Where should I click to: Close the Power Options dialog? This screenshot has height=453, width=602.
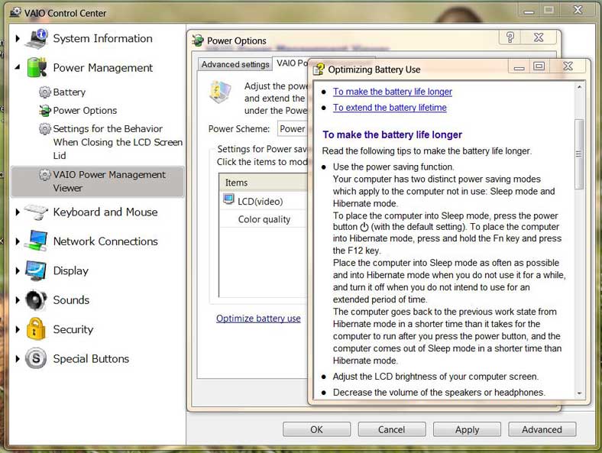click(x=539, y=37)
